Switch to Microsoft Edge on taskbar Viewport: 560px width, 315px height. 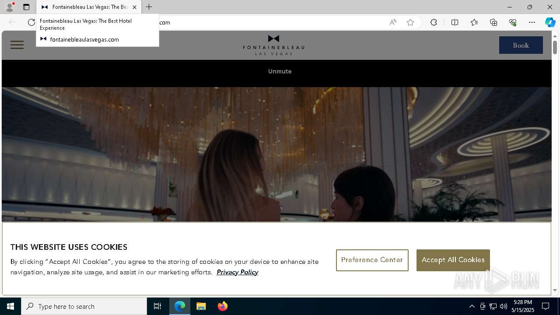(180, 306)
